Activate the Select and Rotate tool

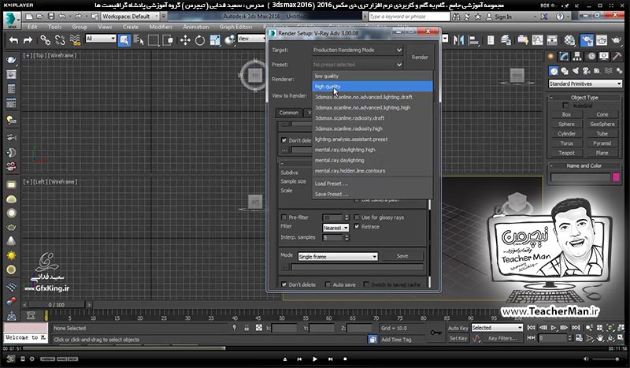click(x=200, y=40)
